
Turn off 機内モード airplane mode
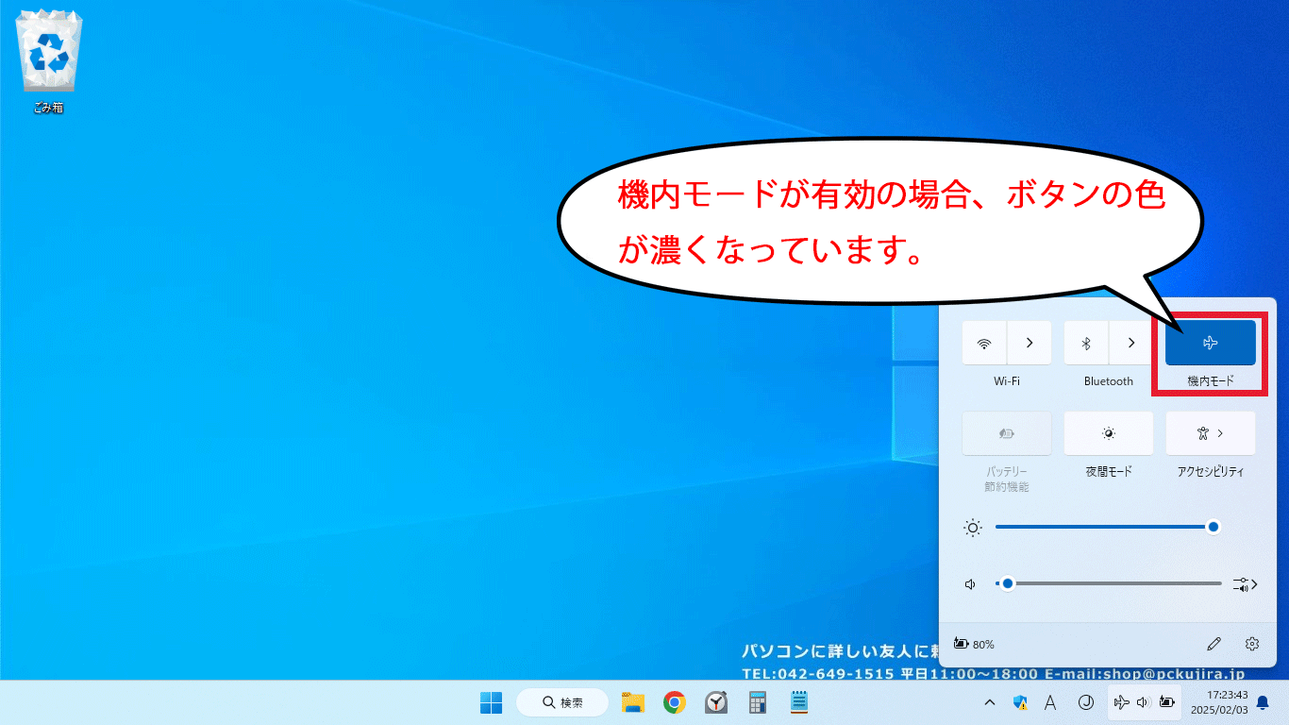(x=1210, y=343)
